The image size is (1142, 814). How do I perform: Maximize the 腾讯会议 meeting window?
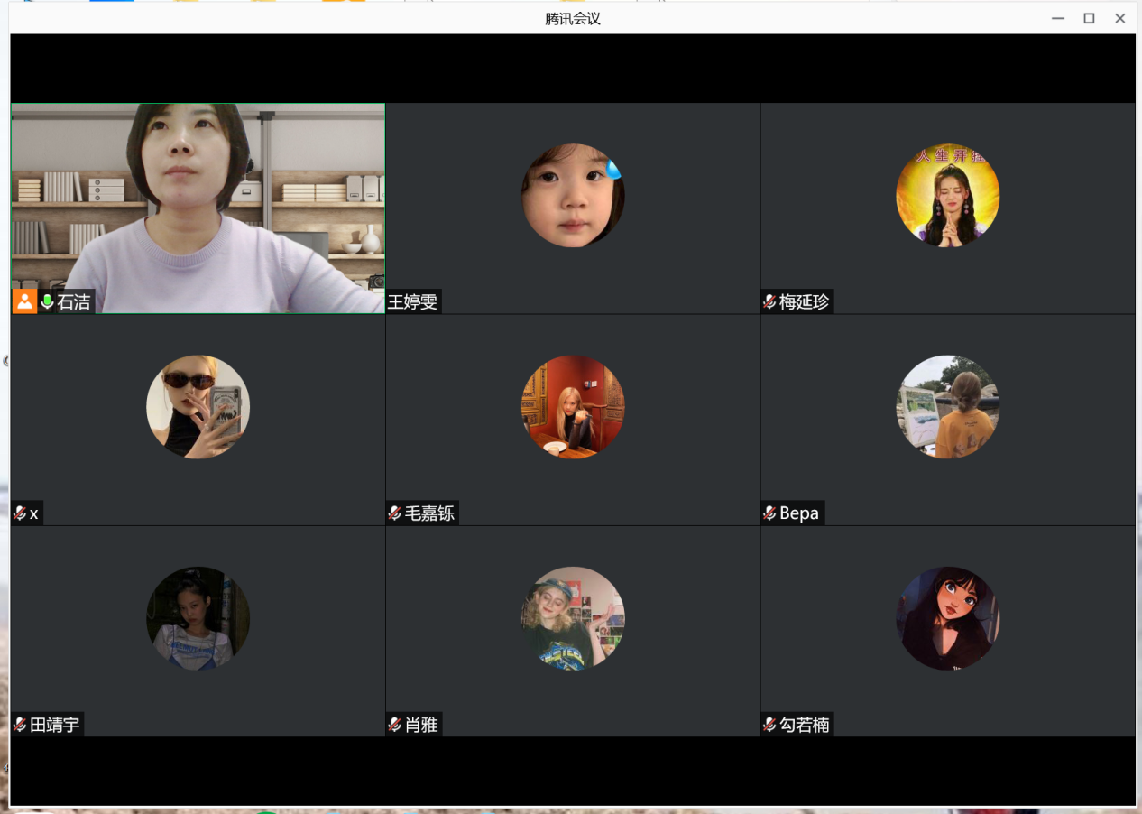(x=1089, y=18)
